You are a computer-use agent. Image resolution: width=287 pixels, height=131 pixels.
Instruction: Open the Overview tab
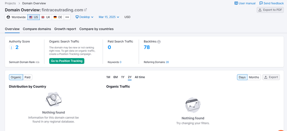[x=12, y=29]
